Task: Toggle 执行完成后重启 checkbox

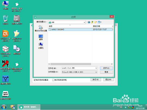Action: click(x=35, y=80)
